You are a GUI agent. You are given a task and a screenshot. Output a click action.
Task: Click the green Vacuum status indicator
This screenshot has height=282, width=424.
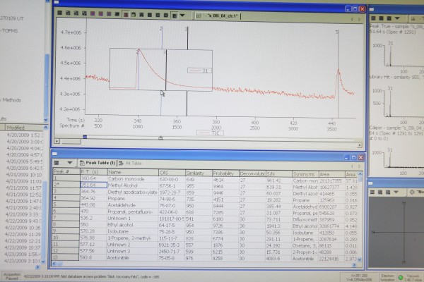pos(401,277)
